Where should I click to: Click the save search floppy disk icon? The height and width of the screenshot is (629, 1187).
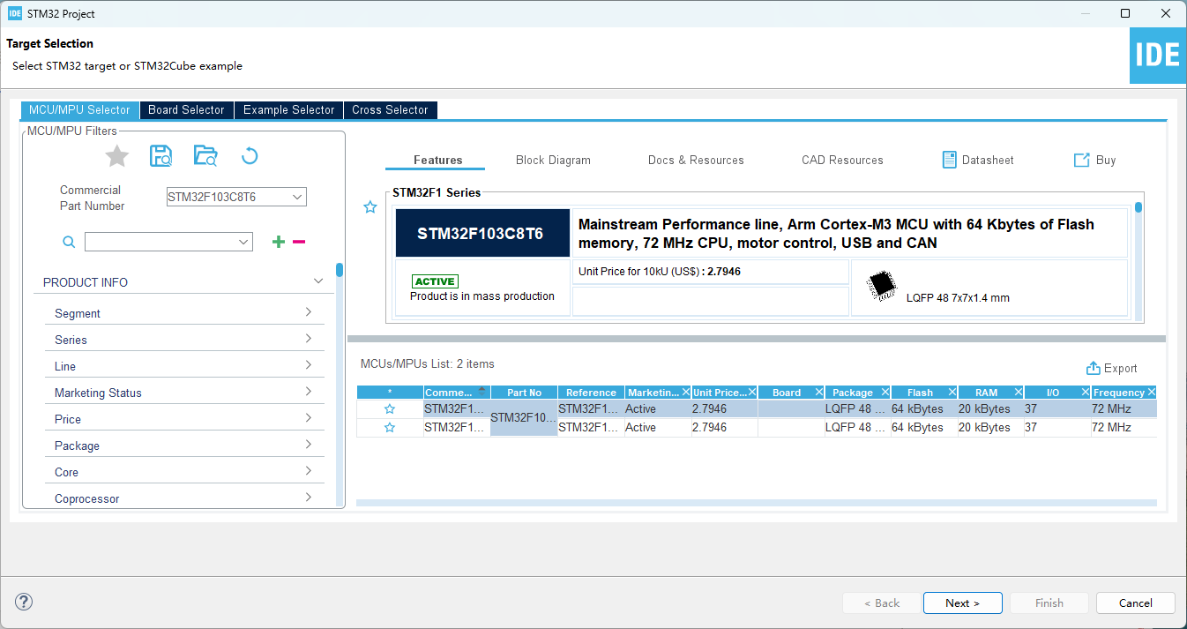(161, 156)
